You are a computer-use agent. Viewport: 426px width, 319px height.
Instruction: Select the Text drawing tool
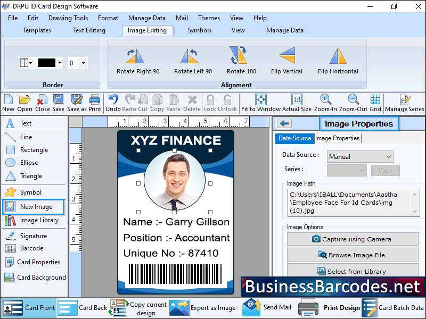tap(19, 123)
